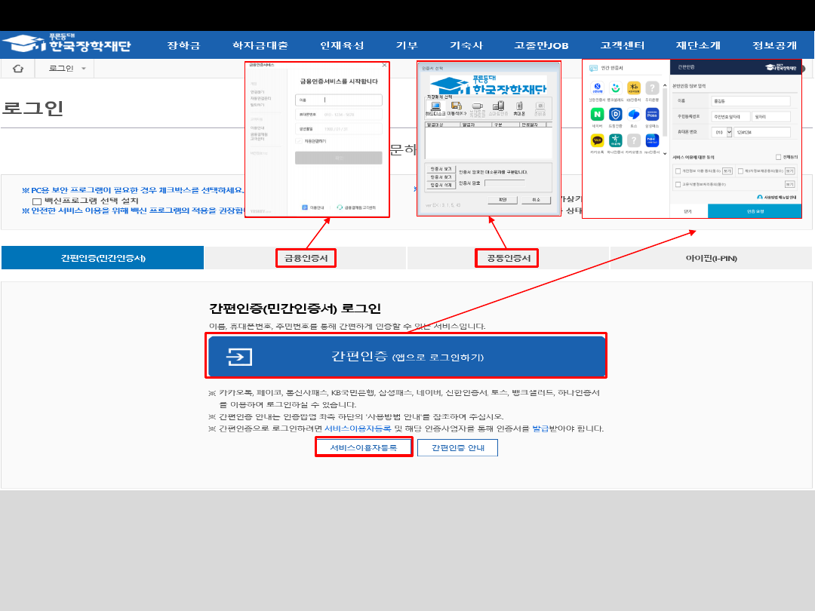Check the personal information use consent box
Viewport: 815px width, 611px height.
678,171
